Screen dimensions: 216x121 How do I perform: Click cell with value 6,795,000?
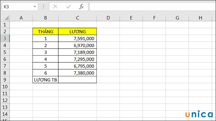78,66
